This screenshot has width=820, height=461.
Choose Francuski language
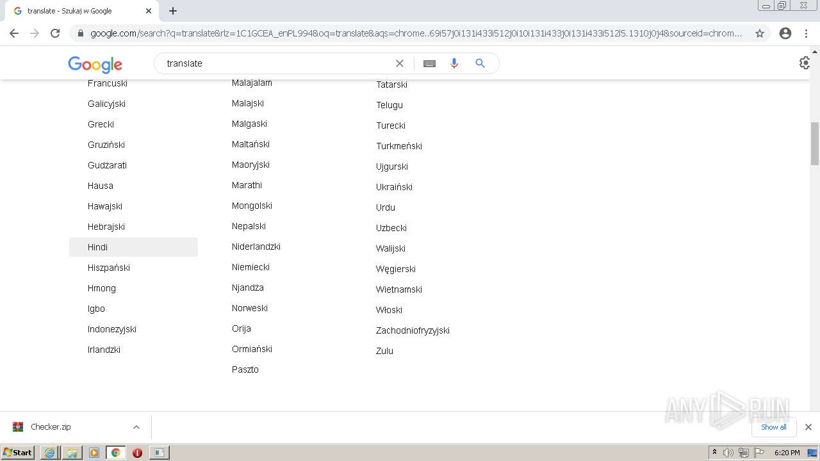click(x=108, y=83)
